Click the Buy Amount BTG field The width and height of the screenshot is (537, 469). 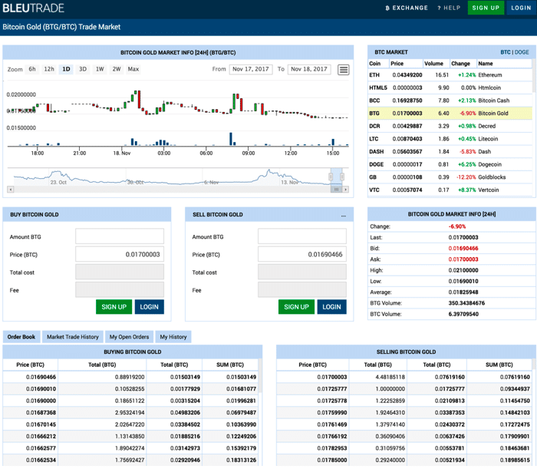(x=120, y=236)
